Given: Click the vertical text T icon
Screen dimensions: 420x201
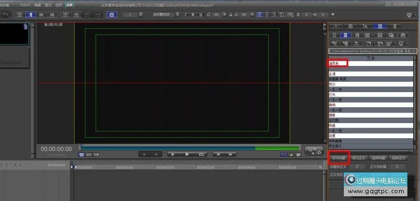Looking at the screenshot, I should point(281,15).
